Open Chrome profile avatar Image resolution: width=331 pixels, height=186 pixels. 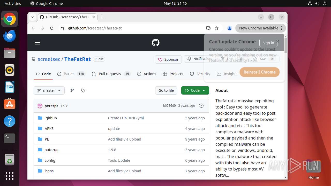point(229,28)
